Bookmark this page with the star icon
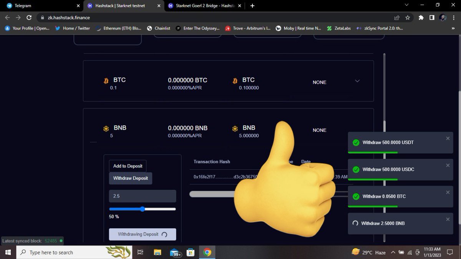This screenshot has height=259, width=461. [408, 18]
